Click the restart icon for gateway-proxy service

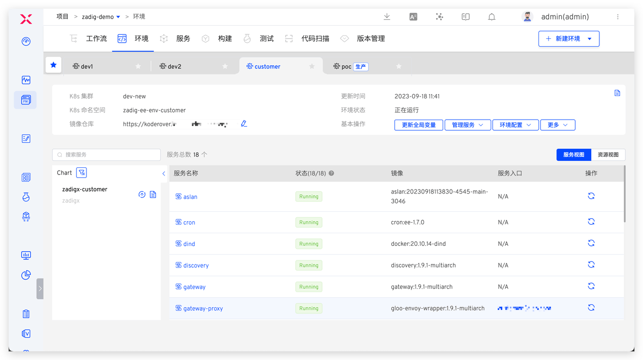[x=591, y=308]
